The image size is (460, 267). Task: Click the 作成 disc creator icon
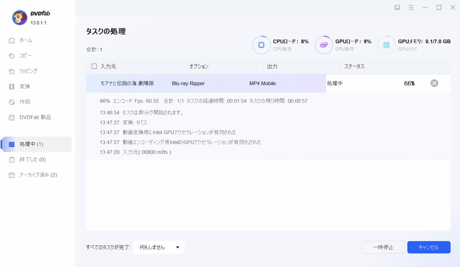point(12,102)
